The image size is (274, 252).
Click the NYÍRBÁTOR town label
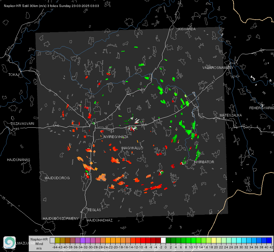[x=204, y=162]
